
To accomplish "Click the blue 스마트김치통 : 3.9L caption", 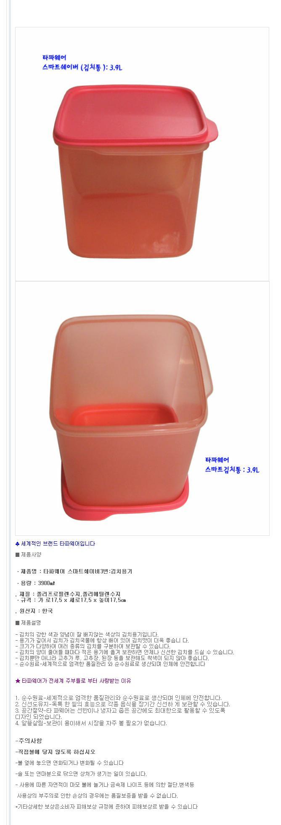I will tap(232, 470).
